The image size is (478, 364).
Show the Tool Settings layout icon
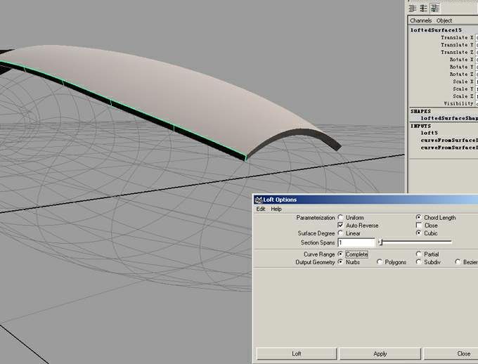(x=423, y=8)
